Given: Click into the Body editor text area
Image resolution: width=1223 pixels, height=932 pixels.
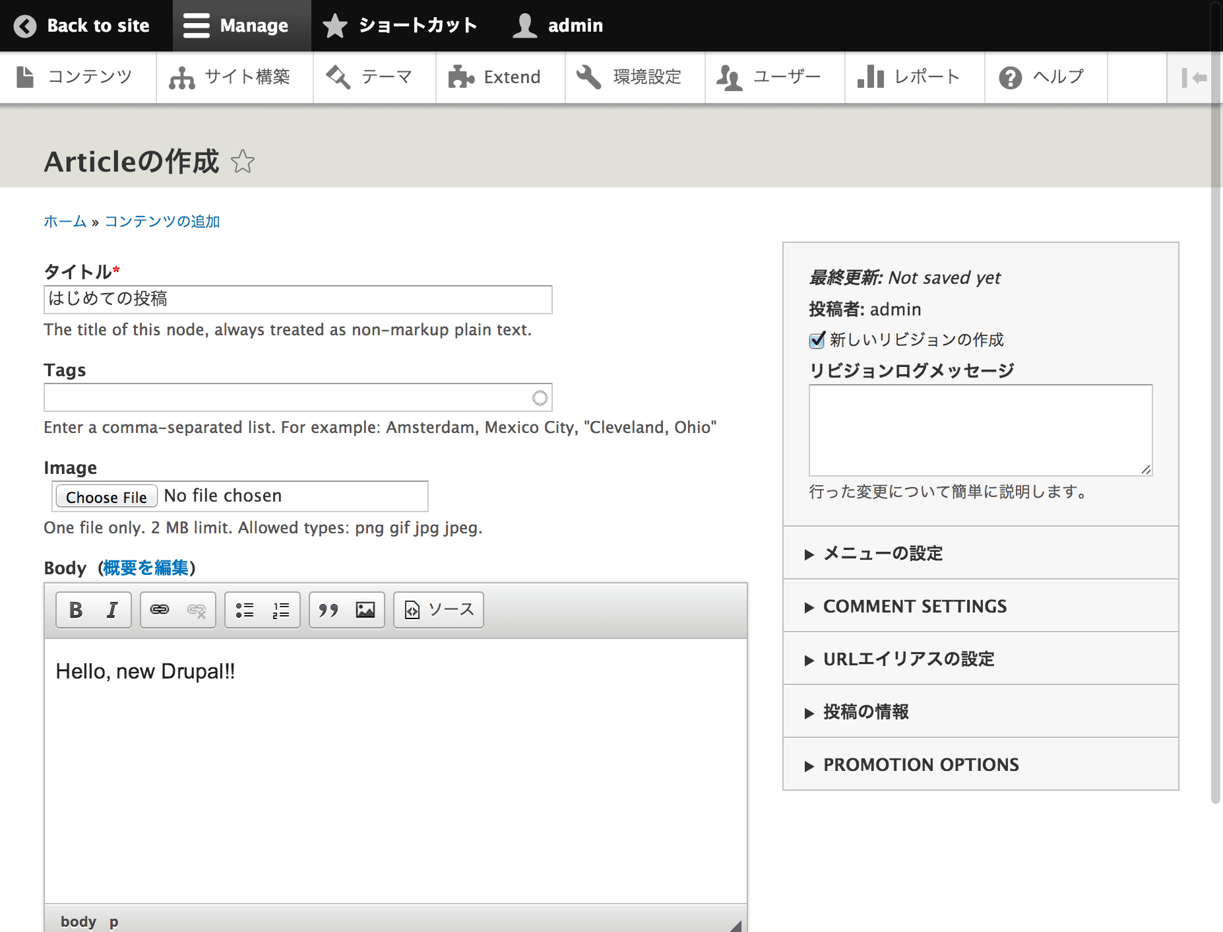Looking at the screenshot, I should pos(396,771).
